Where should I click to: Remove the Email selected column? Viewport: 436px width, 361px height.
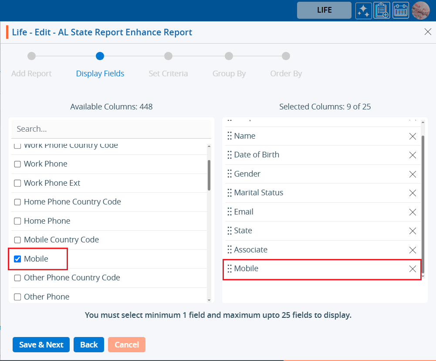[412, 212]
